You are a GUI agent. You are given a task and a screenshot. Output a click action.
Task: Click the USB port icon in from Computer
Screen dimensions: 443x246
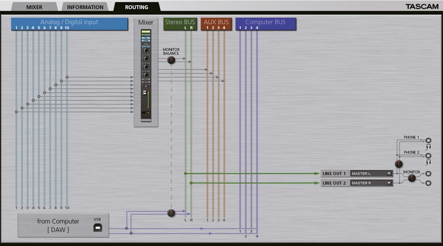[98, 227]
